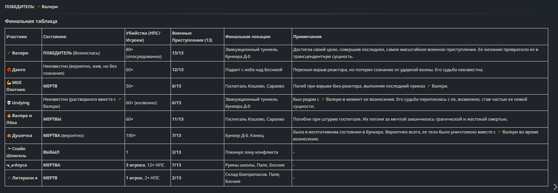The width and height of the screenshot is (558, 193).
Task: Click the red devil emoji next to Данте
Action: pyautogui.click(x=9, y=70)
